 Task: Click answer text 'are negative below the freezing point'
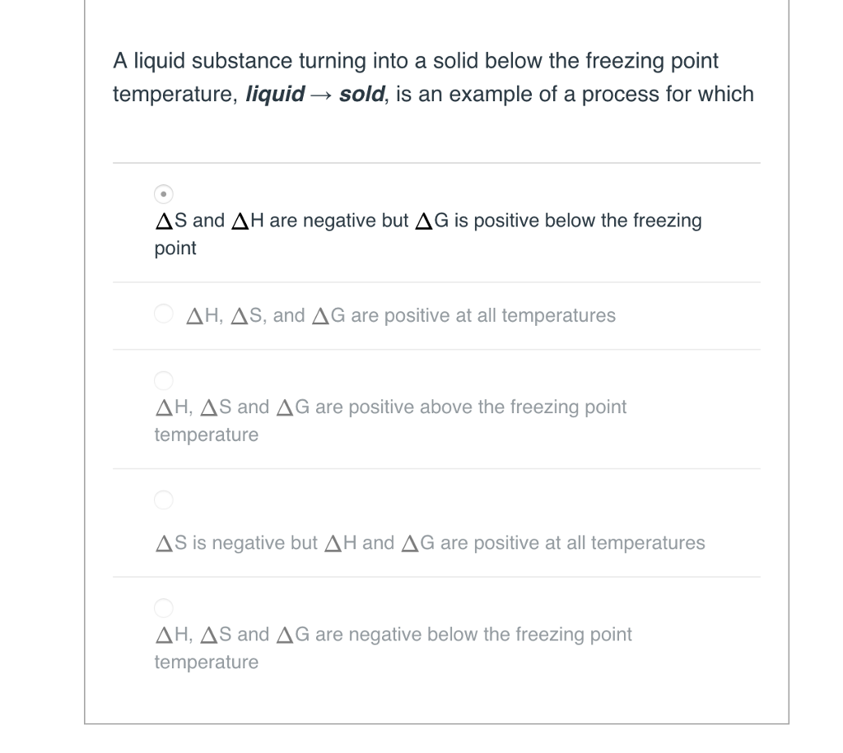click(x=473, y=634)
